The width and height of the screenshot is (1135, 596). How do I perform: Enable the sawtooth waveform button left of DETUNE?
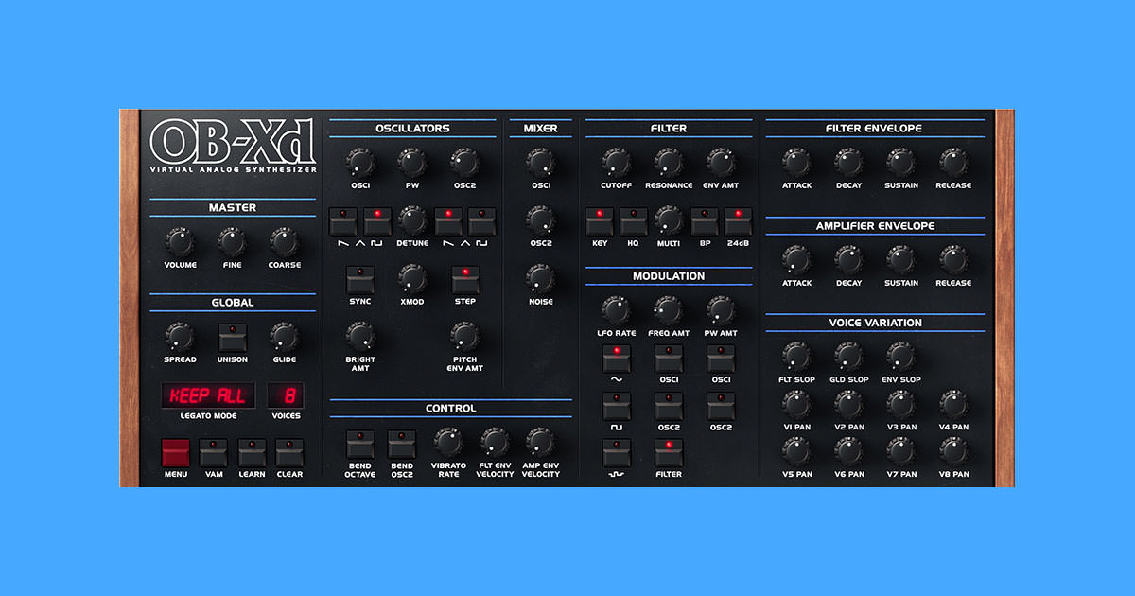(343, 221)
